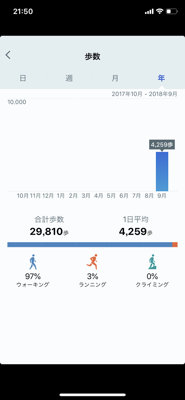Tap the 5月 label on chart axis
The image size is (185, 400).
tap(111, 196)
